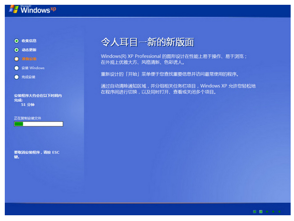Select the 收集信息 step indicator
Screen dimensions: 294x221
click(x=17, y=41)
